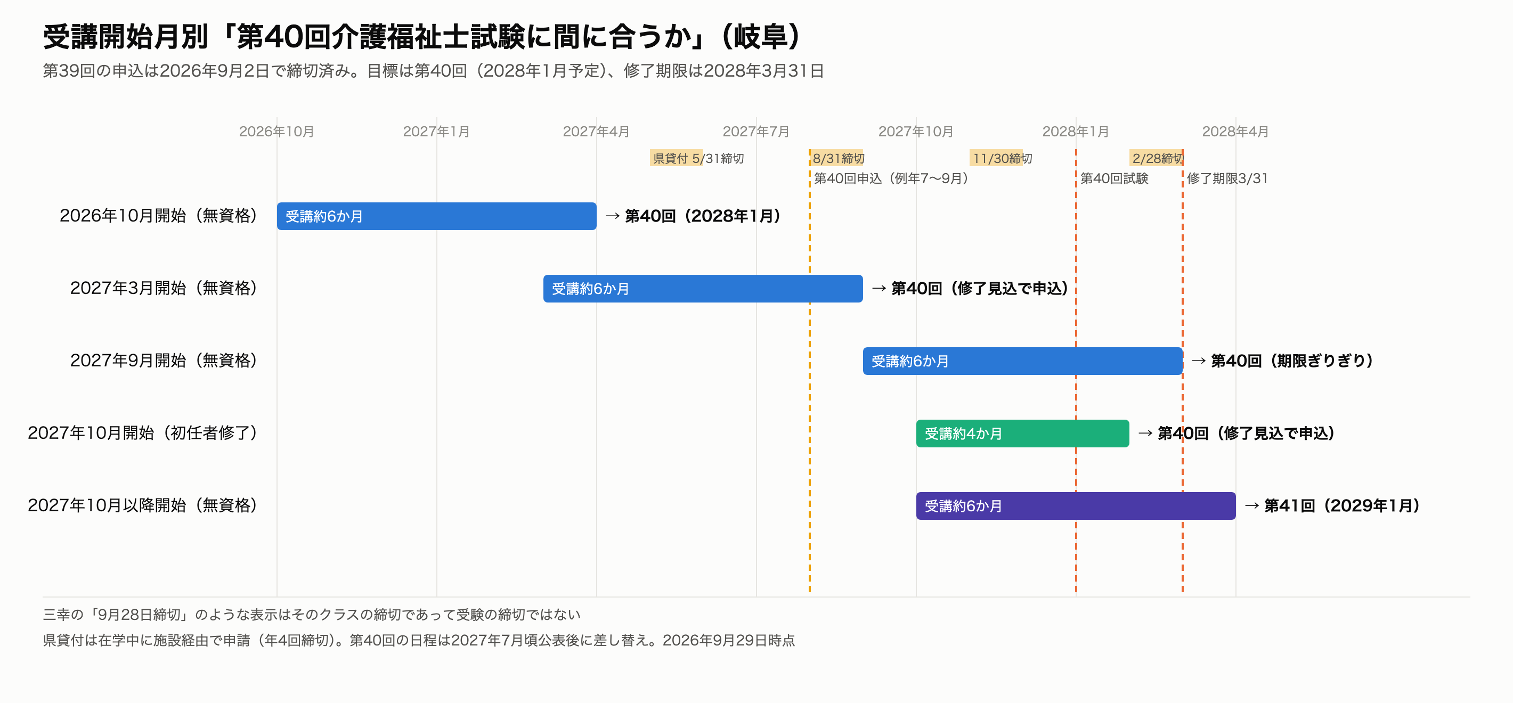This screenshot has height=703, width=1513.
Task: Select the 県貸付 5/31締切 marker
Action: point(698,159)
